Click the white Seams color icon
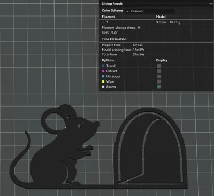The width and height of the screenshot is (214, 196). tap(103, 87)
